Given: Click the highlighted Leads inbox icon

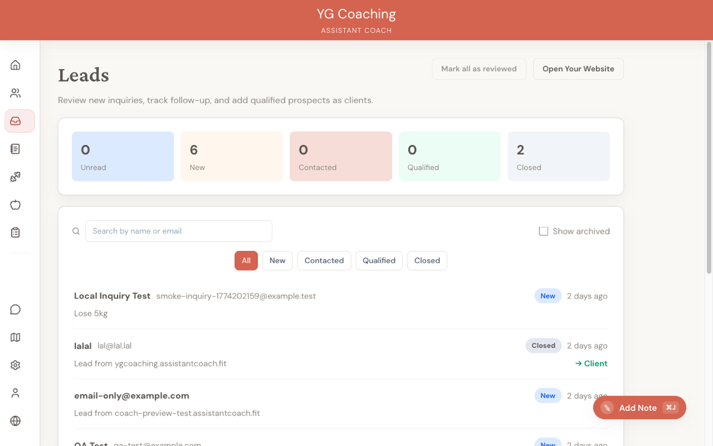Looking at the screenshot, I should [x=15, y=121].
